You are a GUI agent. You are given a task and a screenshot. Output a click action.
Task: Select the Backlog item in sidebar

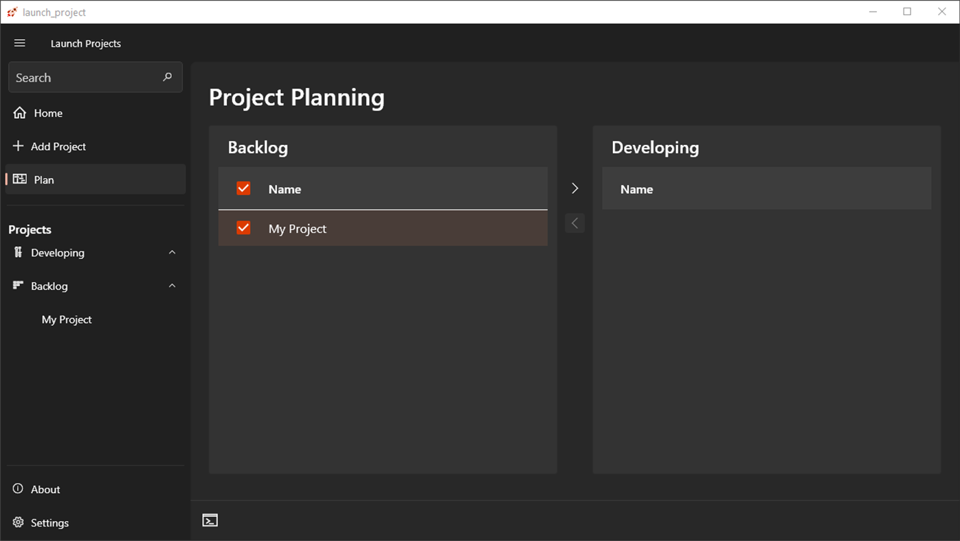tap(49, 286)
